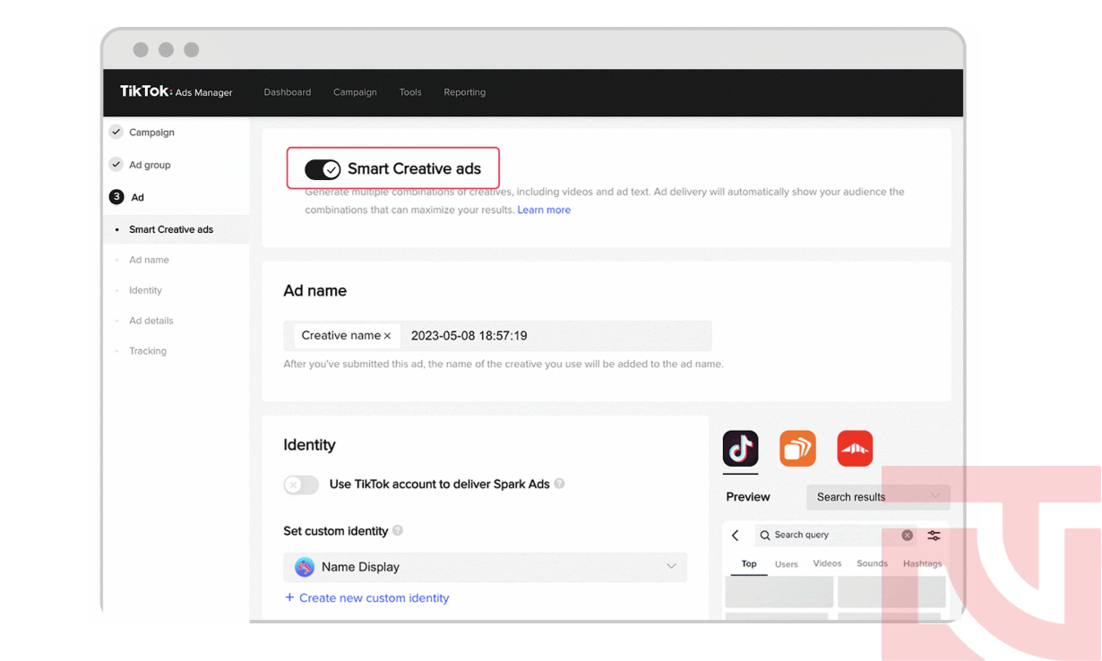Remove the Creative name tag
This screenshot has height=661, width=1102.
pos(387,336)
